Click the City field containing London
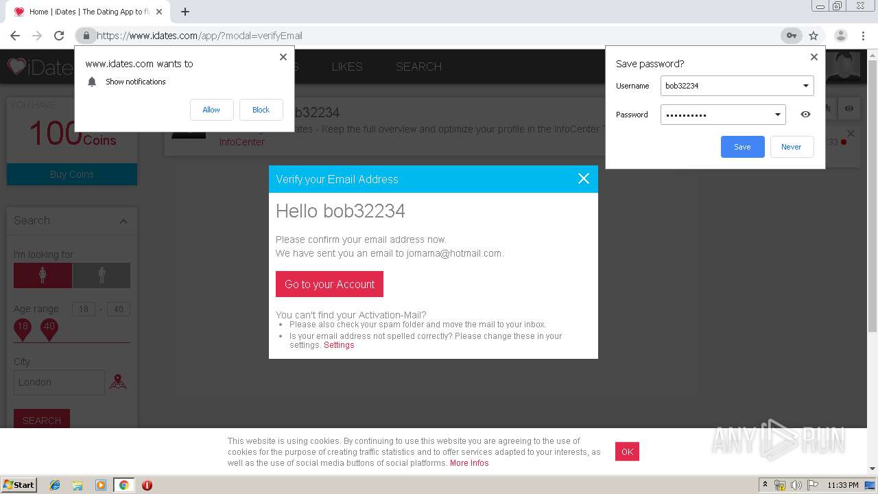The width and height of the screenshot is (878, 494). (59, 382)
